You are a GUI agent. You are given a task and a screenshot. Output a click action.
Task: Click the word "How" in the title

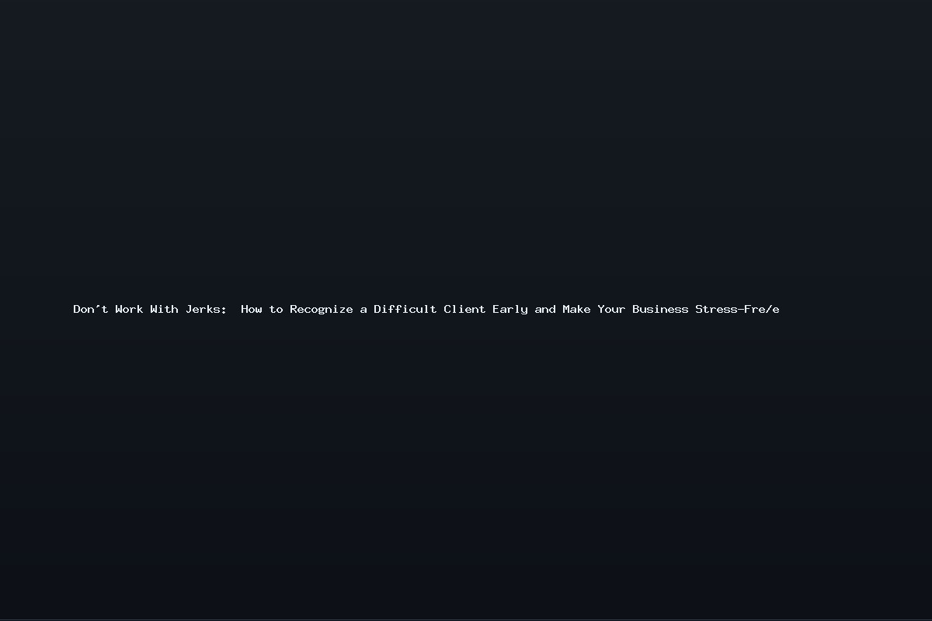click(x=252, y=309)
